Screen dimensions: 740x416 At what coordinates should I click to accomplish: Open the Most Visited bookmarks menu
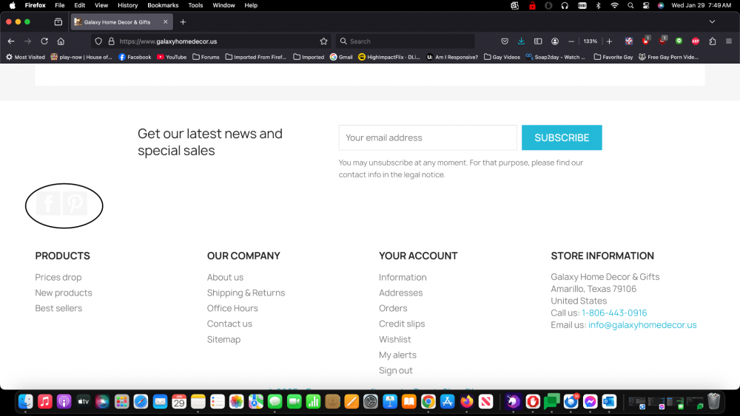pos(25,57)
